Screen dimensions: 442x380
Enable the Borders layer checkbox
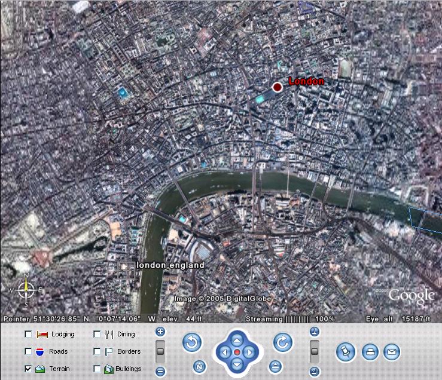click(97, 351)
